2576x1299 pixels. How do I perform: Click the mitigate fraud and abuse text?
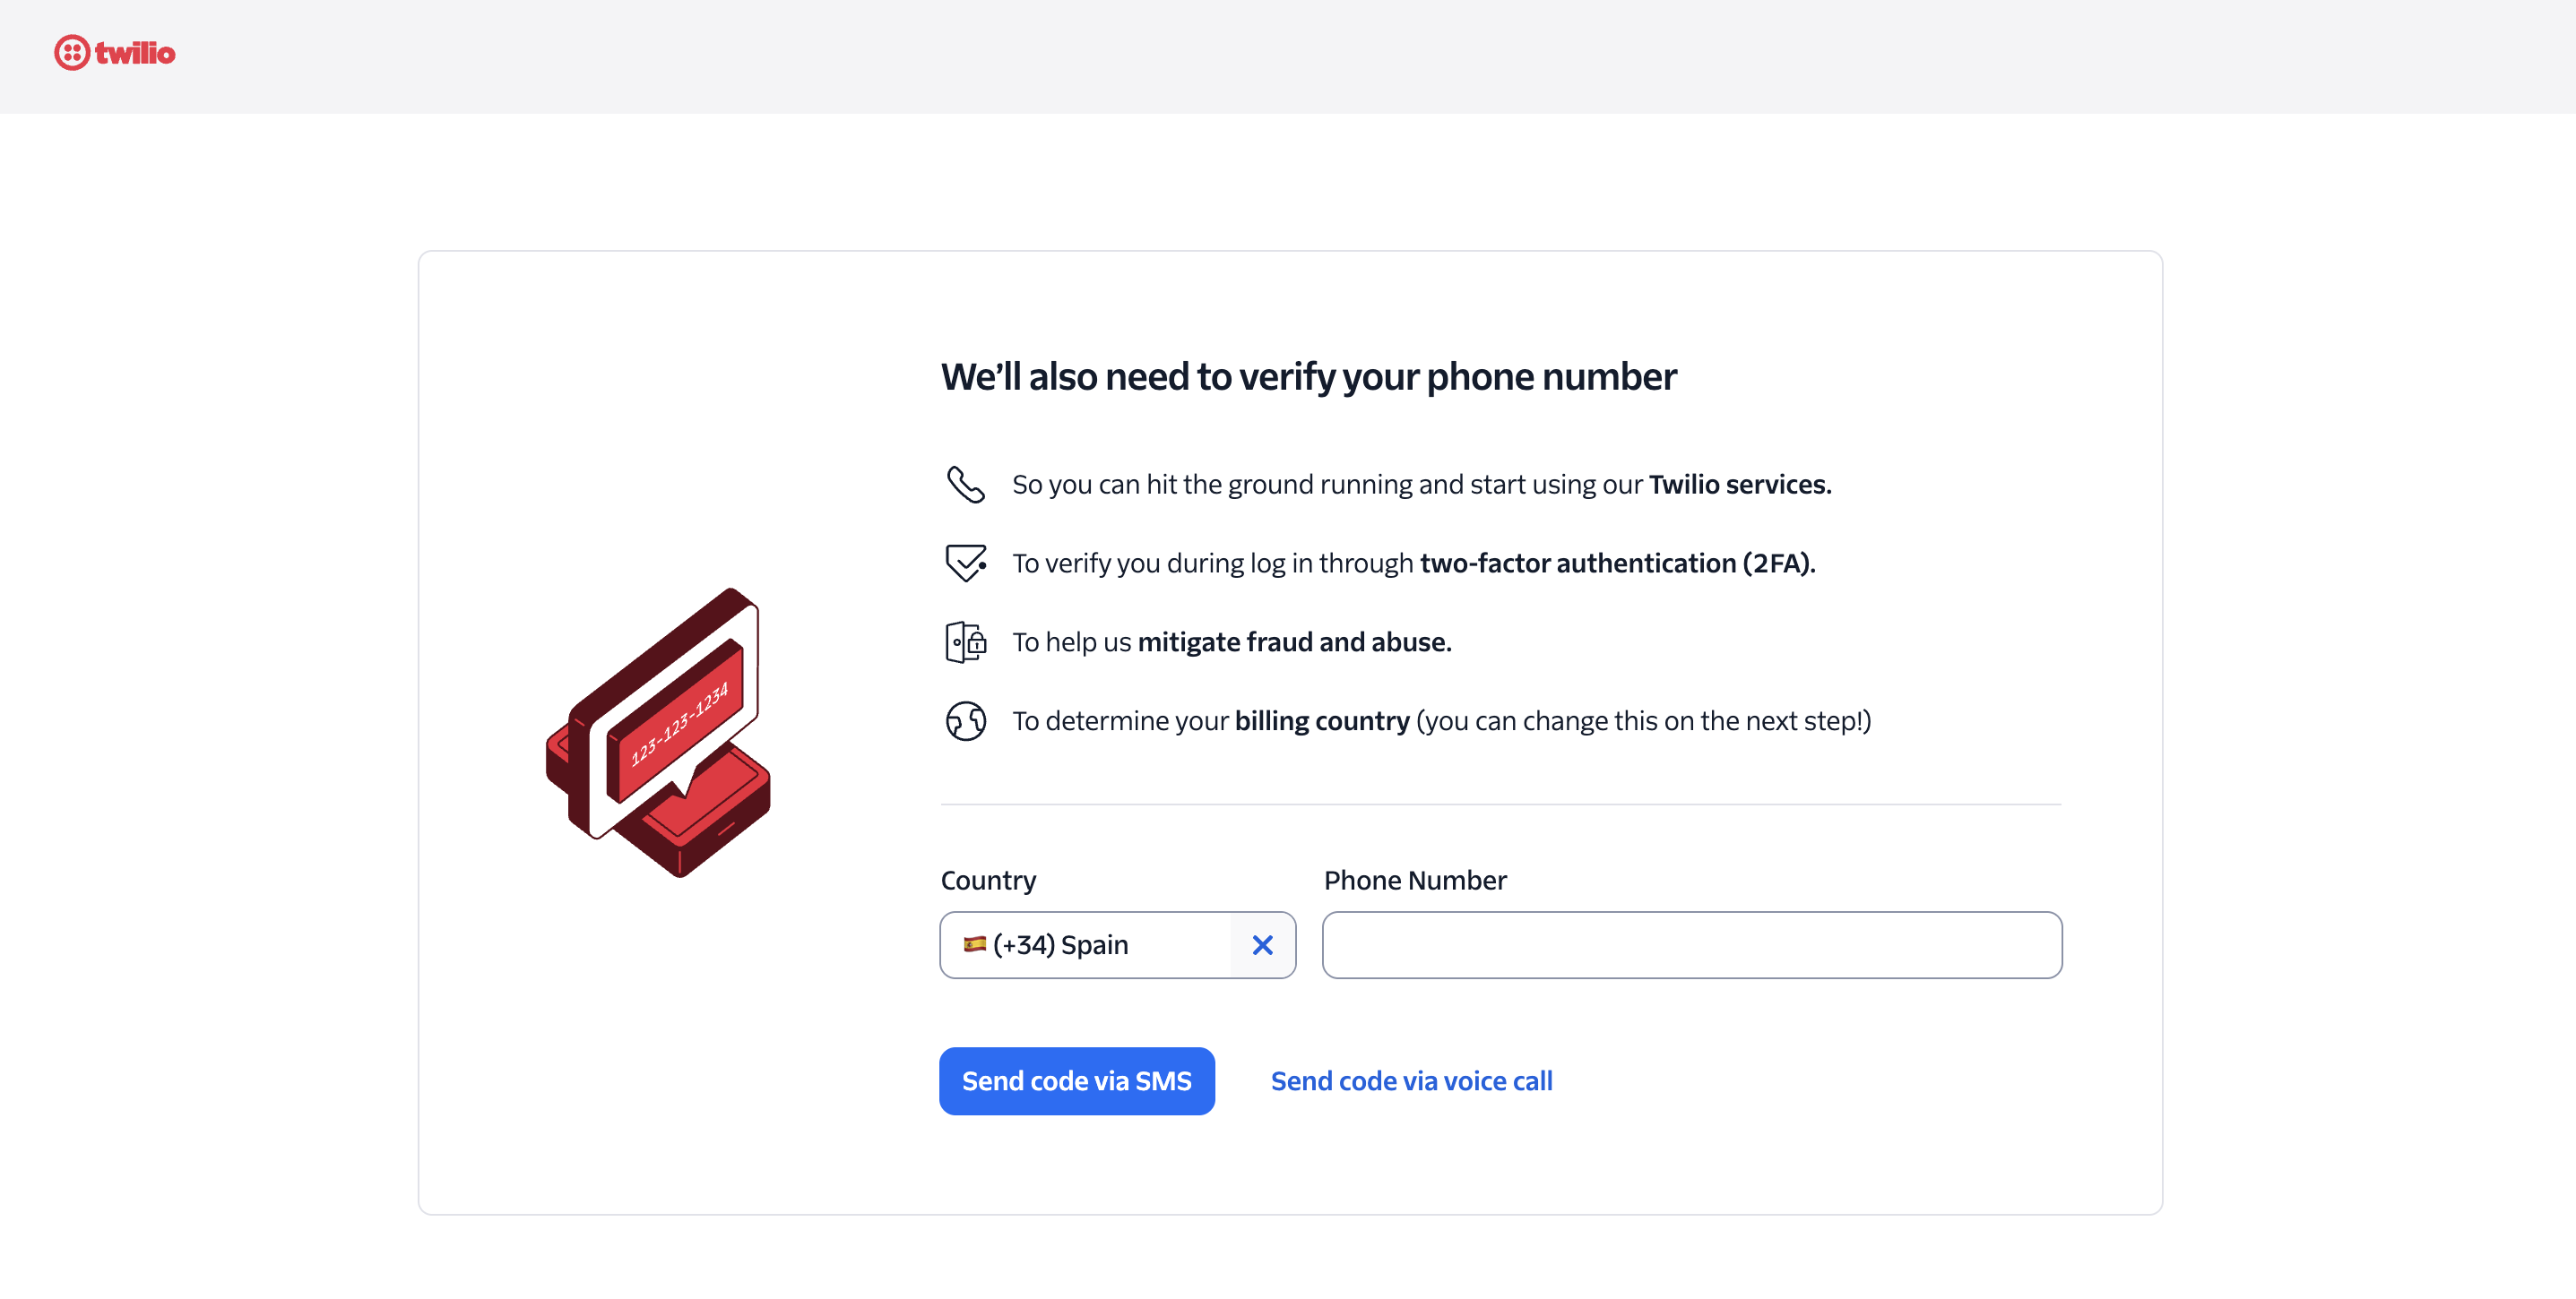pyautogui.click(x=1294, y=641)
